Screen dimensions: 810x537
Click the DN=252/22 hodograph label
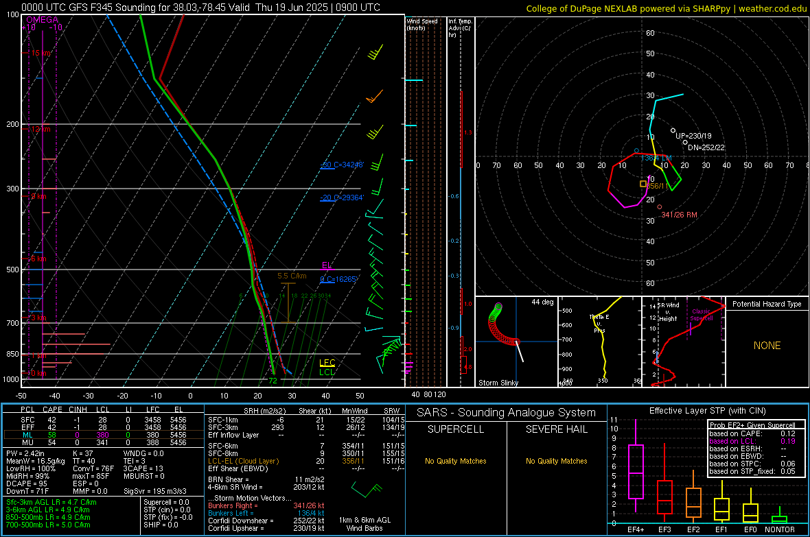point(706,147)
